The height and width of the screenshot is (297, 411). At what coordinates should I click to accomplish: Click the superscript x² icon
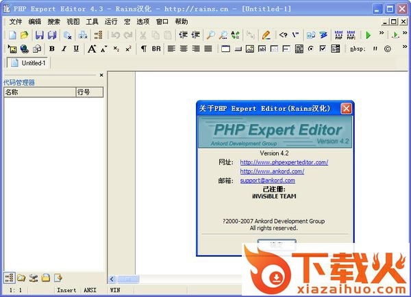point(128,49)
